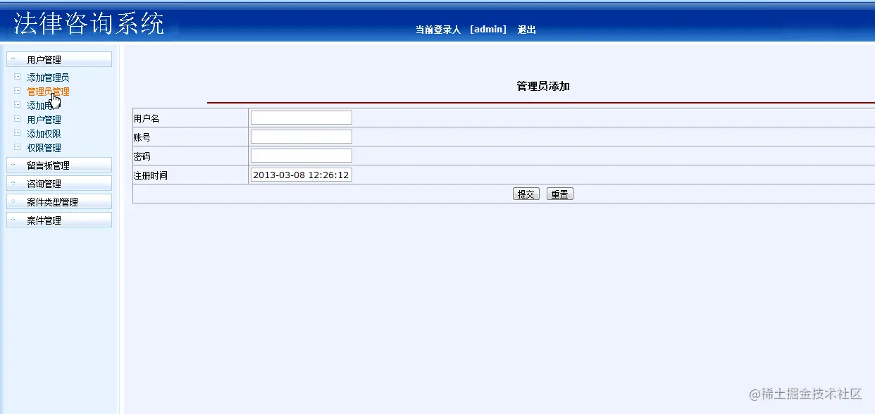The image size is (875, 414).
Task: Expand the 案件类型管理 section
Action: (13, 201)
